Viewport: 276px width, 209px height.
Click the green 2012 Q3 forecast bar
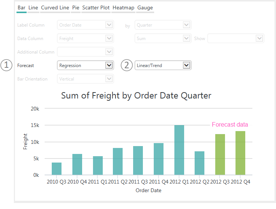(220, 155)
